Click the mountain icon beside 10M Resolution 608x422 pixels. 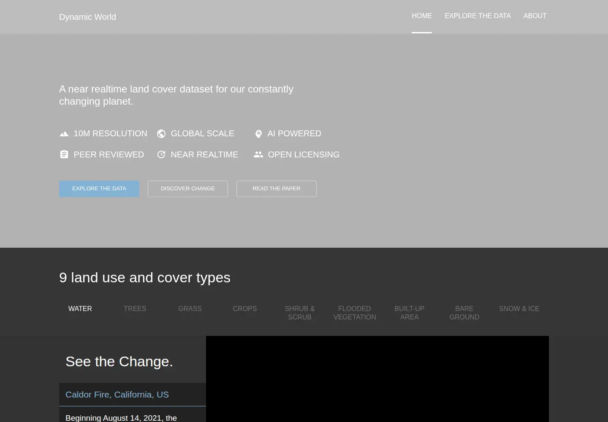click(x=64, y=134)
